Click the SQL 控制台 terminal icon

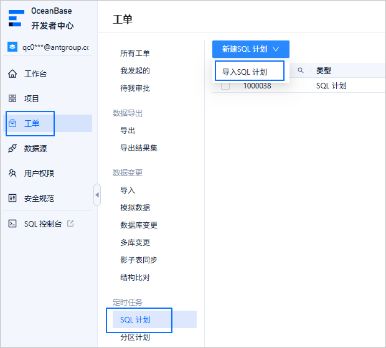pyautogui.click(x=12, y=223)
